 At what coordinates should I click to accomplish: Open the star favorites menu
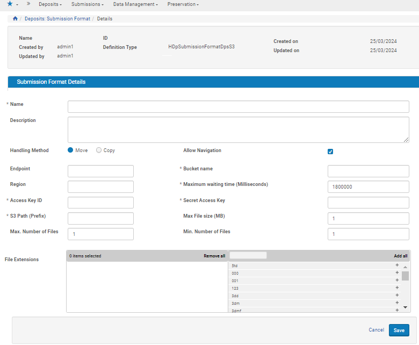12,4
